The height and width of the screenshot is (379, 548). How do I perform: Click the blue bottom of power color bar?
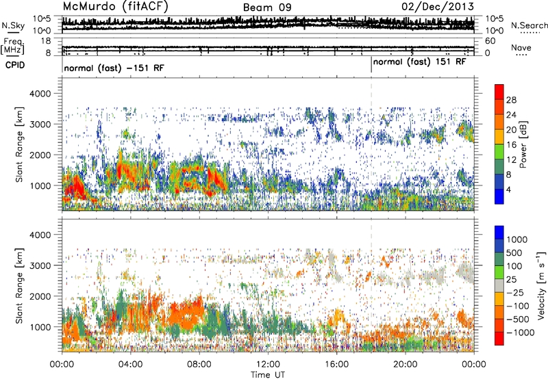point(499,196)
